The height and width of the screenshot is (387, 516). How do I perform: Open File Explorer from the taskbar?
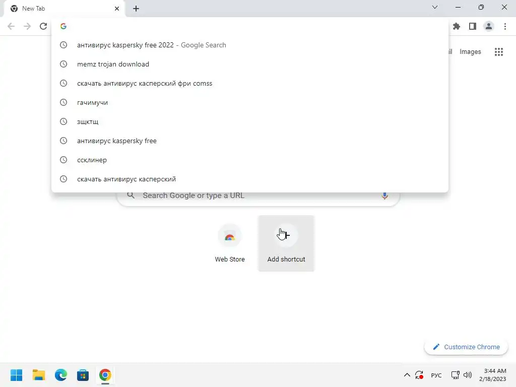[x=38, y=375]
